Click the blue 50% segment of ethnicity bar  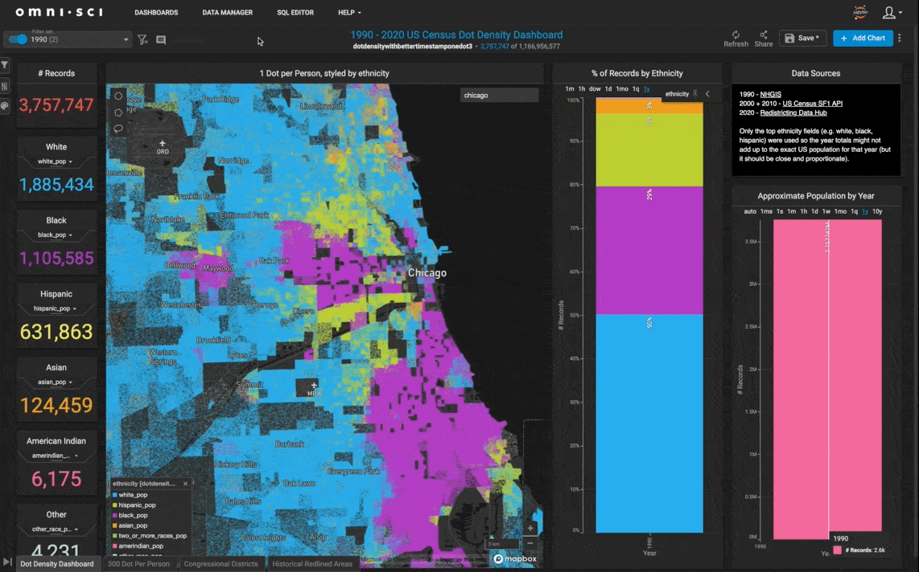pyautogui.click(x=649, y=423)
